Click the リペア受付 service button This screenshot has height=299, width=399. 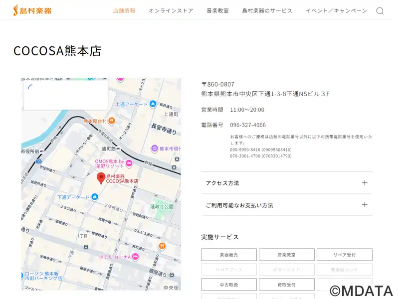(x=344, y=255)
